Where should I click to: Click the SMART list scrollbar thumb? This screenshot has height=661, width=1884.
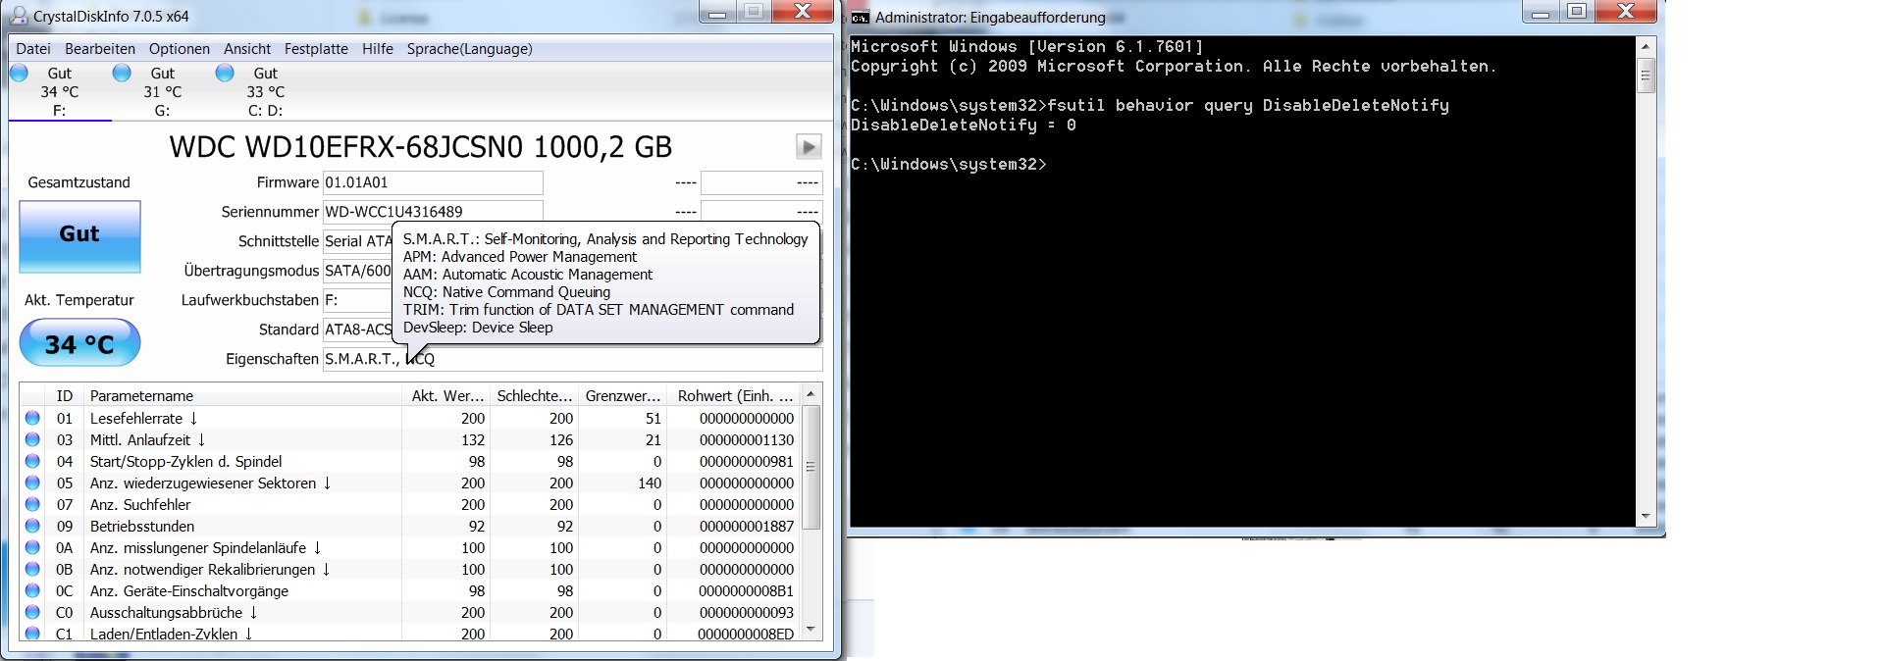[811, 467]
